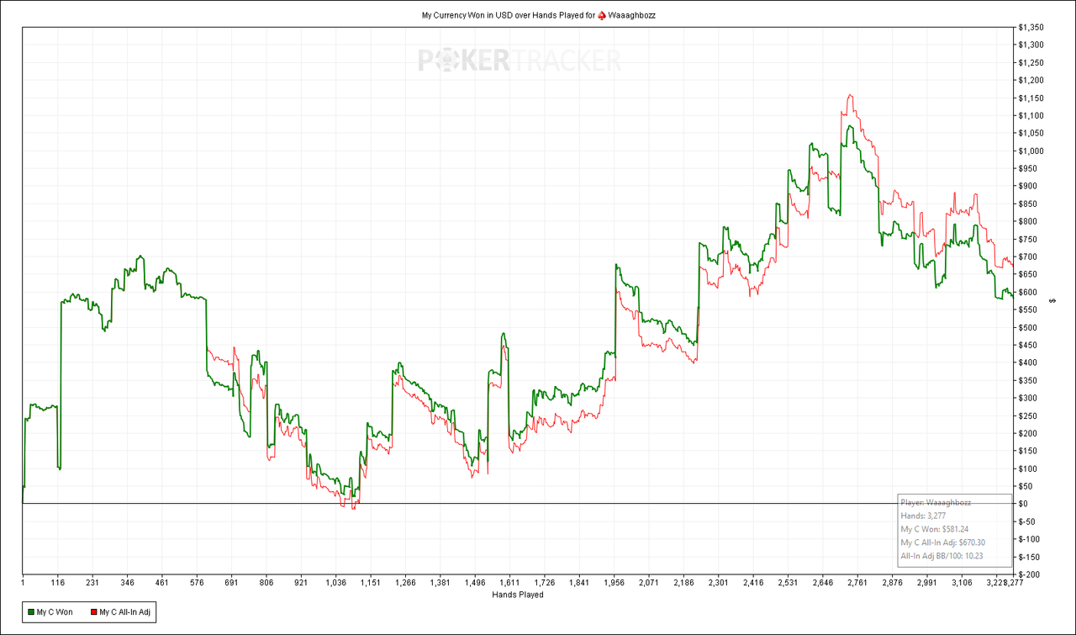Click the 346 tick label on the x-axis
The image size is (1076, 635).
[128, 582]
